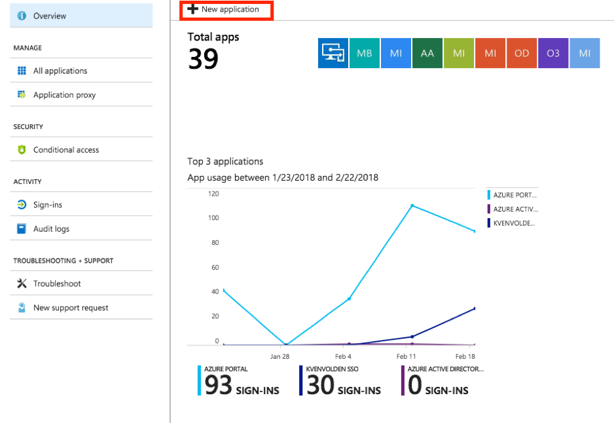The height and width of the screenshot is (423, 614).
Task: Create a New support request
Action: point(81,308)
